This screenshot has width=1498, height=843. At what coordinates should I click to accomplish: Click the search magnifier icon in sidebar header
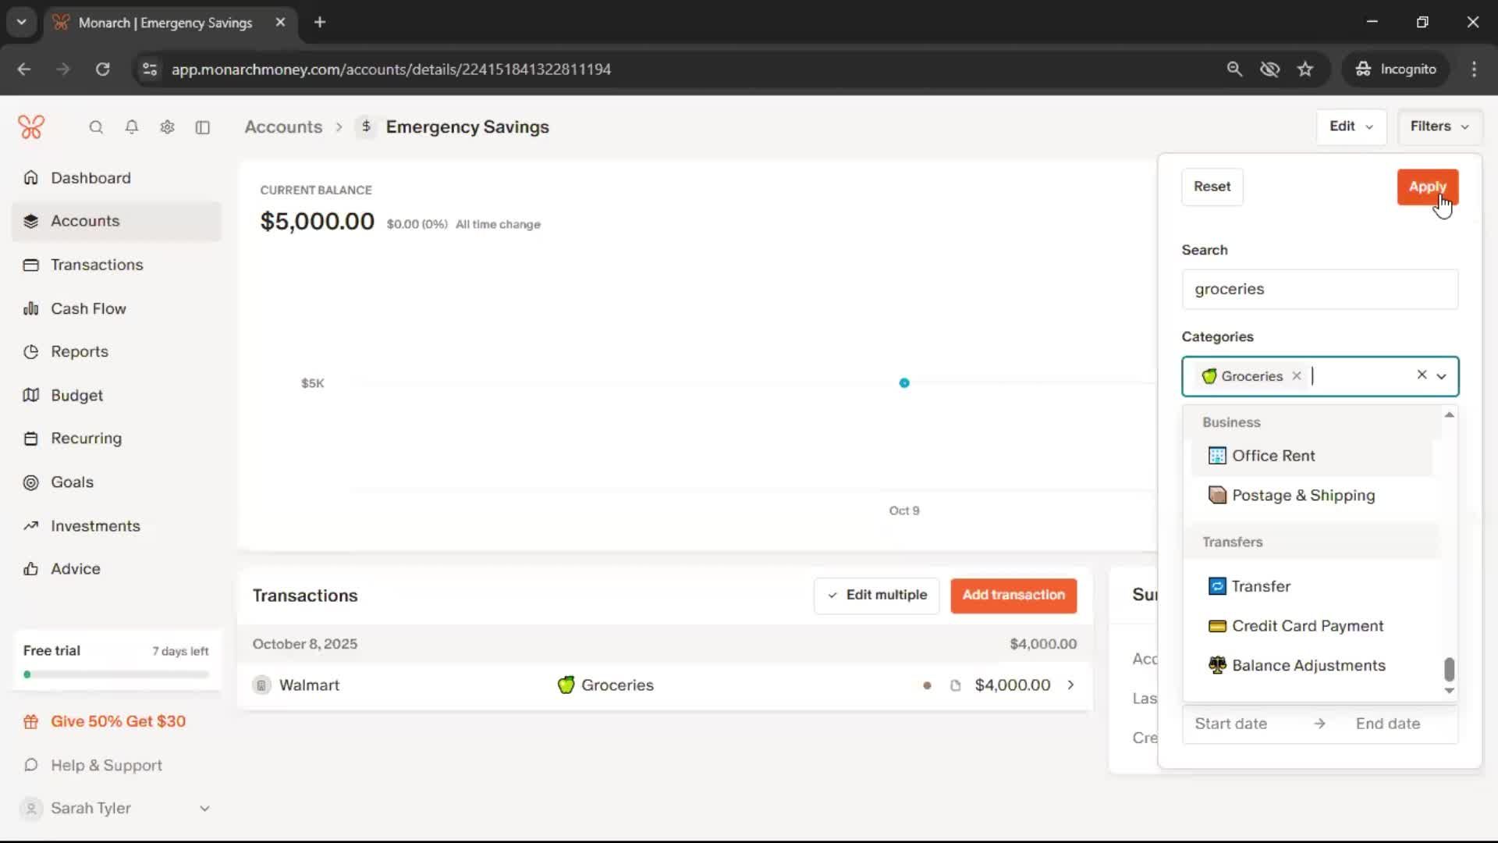(x=96, y=127)
